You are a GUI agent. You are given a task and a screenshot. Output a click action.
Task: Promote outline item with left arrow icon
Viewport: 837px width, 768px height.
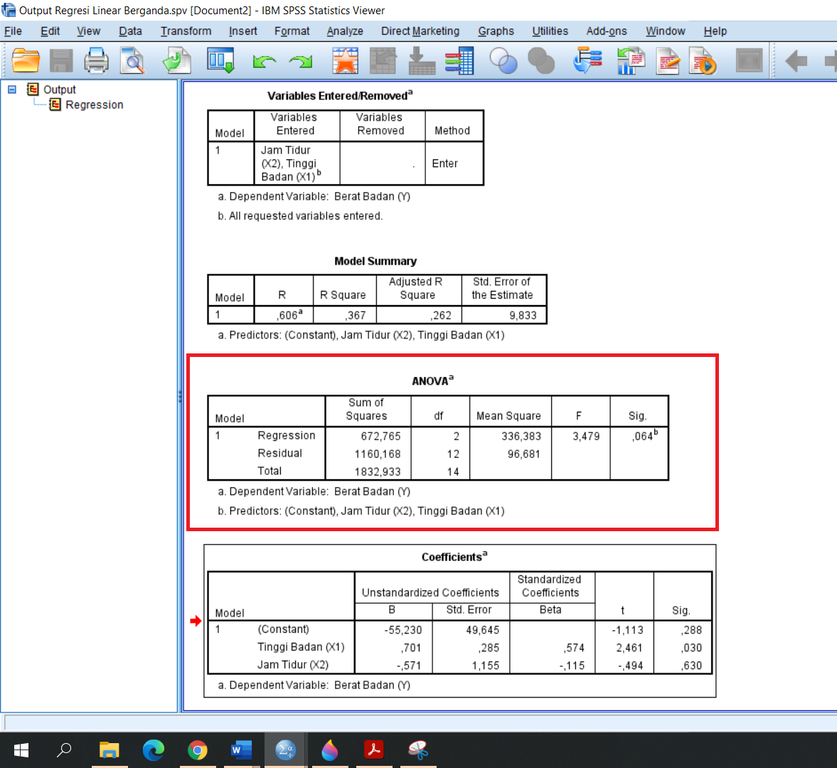(x=796, y=60)
